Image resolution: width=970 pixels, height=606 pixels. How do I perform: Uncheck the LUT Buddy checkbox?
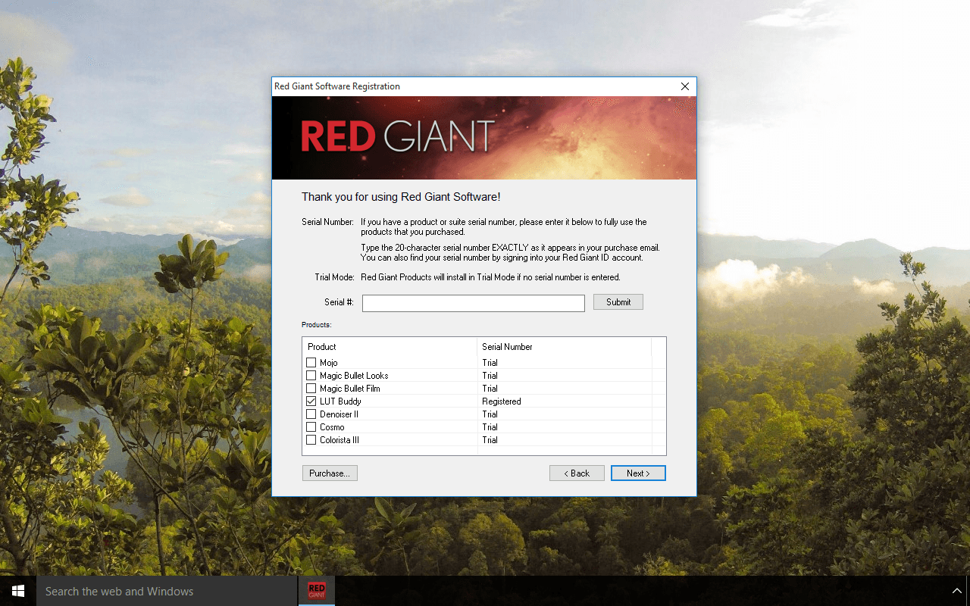pyautogui.click(x=311, y=401)
